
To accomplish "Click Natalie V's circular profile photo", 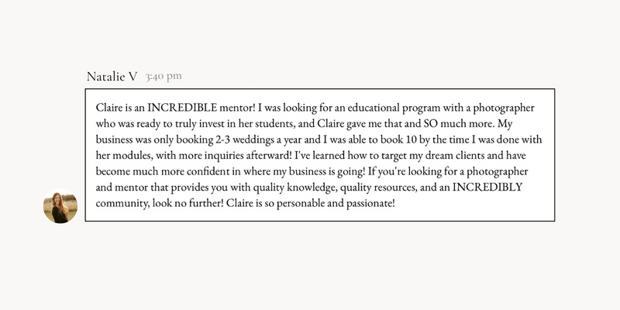I will pos(60,206).
